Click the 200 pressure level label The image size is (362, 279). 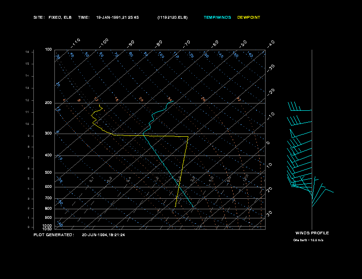48,103
